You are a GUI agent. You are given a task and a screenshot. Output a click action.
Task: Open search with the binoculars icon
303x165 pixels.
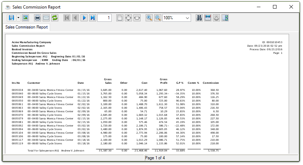click(200, 18)
